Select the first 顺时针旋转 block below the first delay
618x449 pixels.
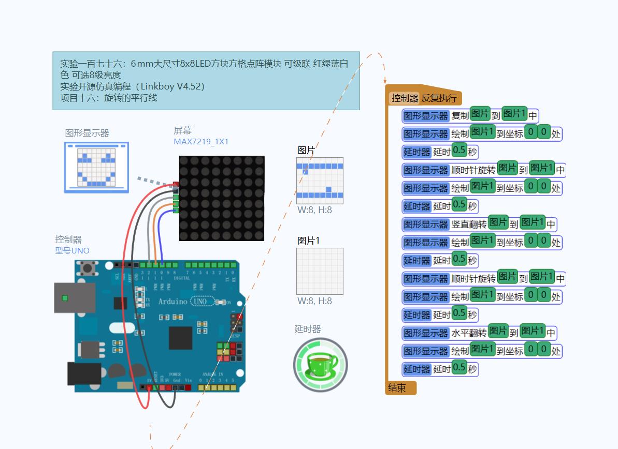click(x=484, y=170)
